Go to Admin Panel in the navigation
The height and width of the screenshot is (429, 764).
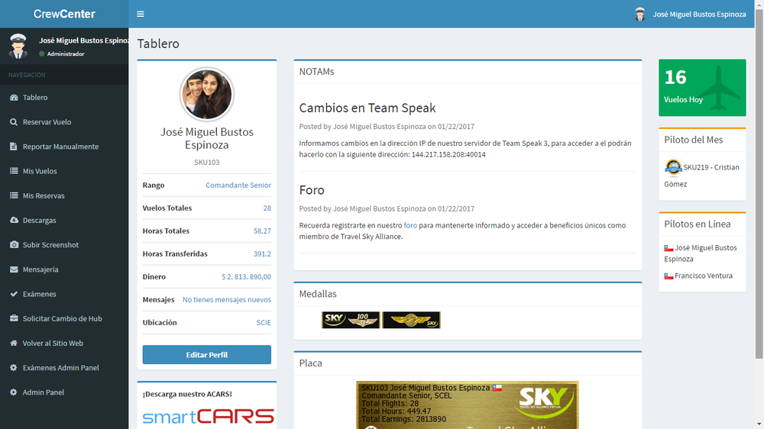tap(44, 392)
